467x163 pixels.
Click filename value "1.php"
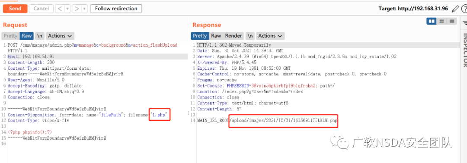pos(159,115)
